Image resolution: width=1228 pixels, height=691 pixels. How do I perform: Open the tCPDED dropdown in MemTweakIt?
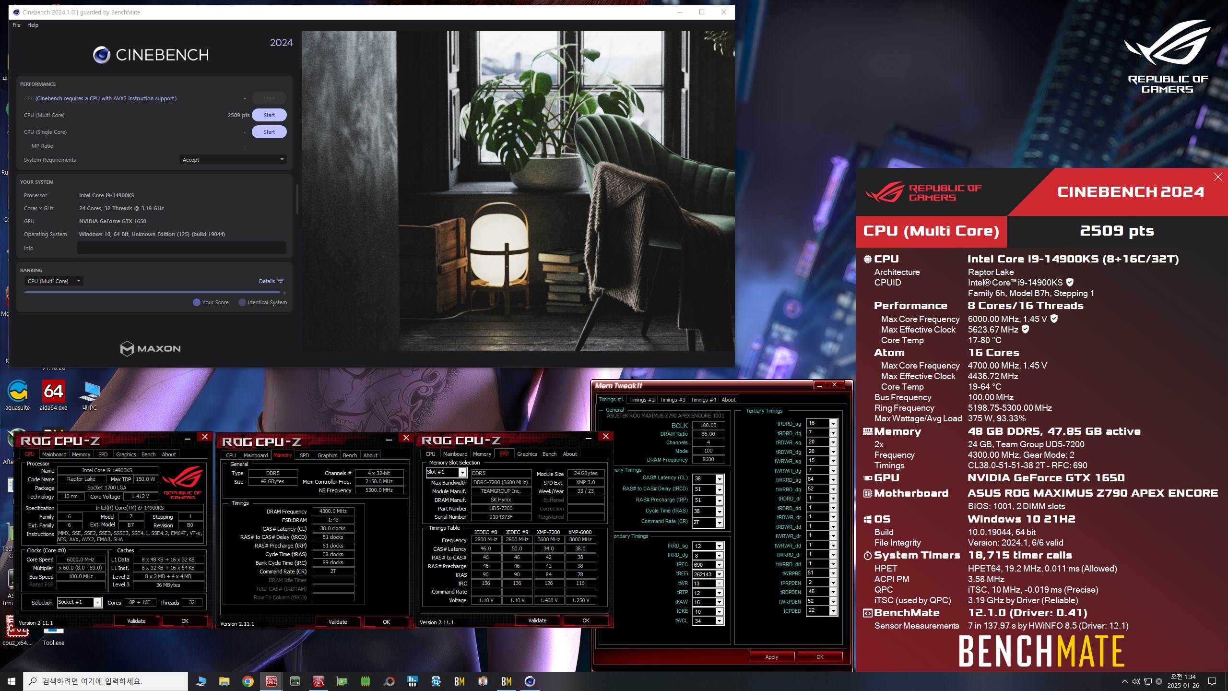[833, 611]
